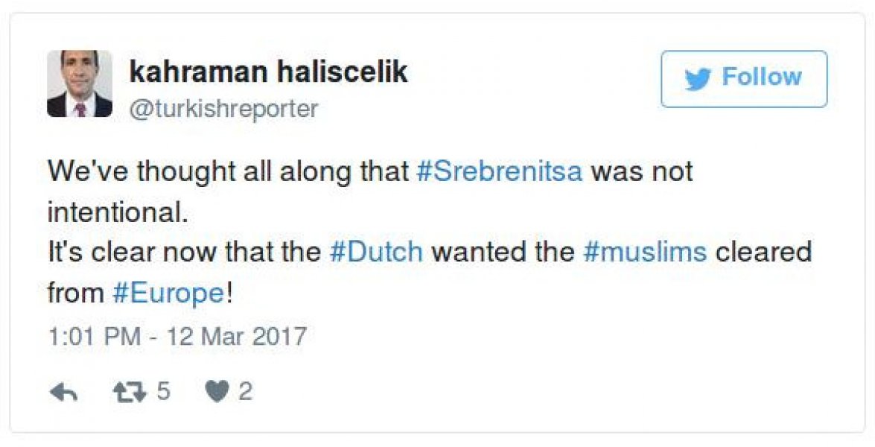This screenshot has width=875, height=447.
Task: Like the tweet with the heart icon
Action: [x=217, y=393]
